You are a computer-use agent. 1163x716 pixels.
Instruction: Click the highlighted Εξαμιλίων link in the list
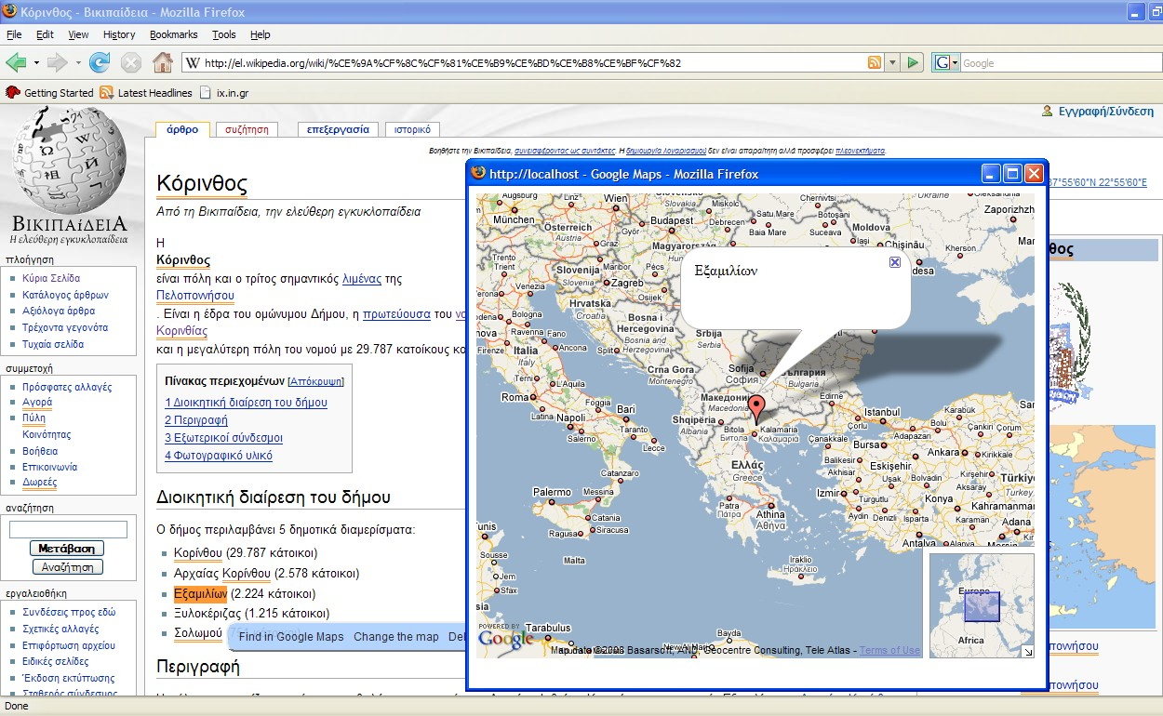coord(200,594)
